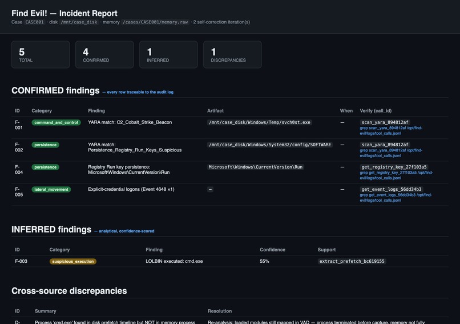Select the CASE001 case ID code
This screenshot has height=324, width=460.
coord(34,22)
